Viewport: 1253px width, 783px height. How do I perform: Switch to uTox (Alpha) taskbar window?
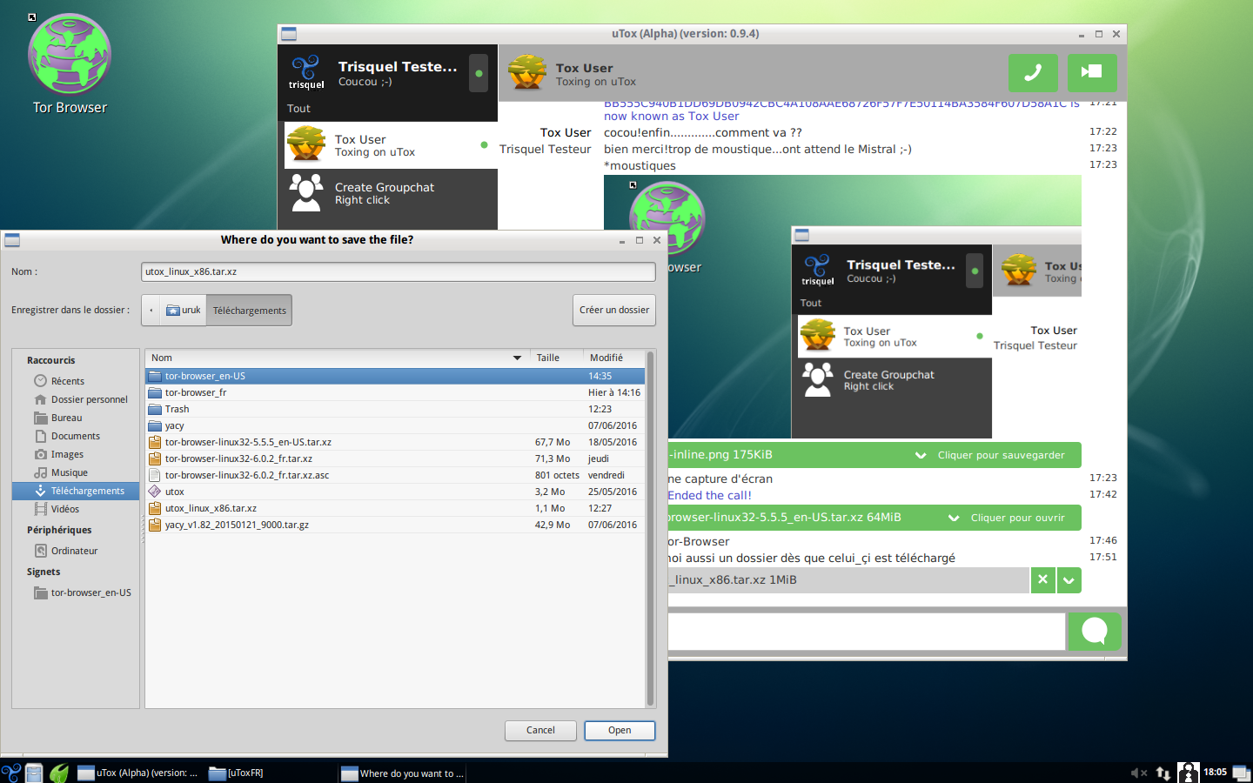(x=138, y=773)
